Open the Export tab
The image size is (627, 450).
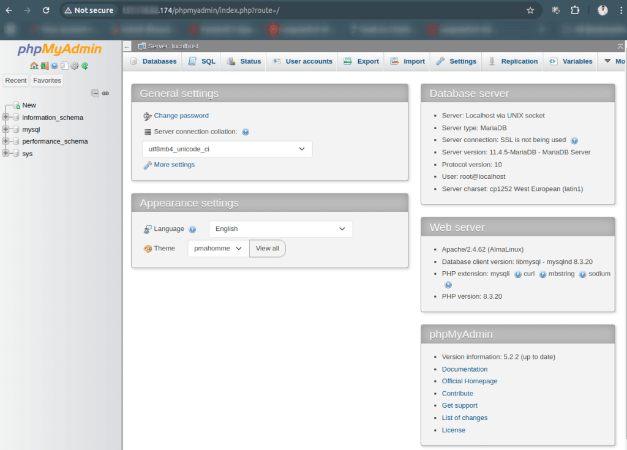[x=361, y=61]
